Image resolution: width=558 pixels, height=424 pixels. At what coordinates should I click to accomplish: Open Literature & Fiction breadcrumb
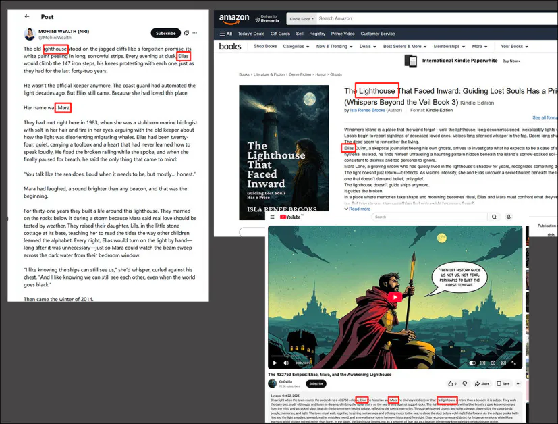[269, 74]
